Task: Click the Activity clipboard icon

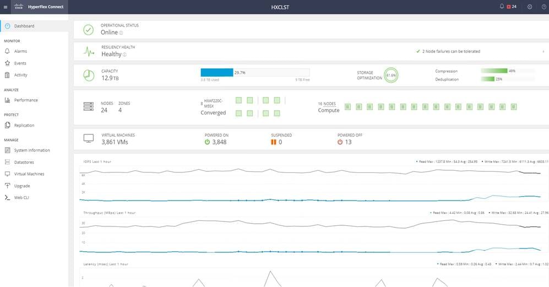Action: tap(7, 75)
